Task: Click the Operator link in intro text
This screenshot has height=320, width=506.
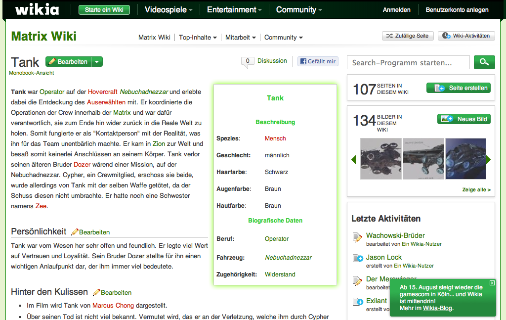Action: coord(51,91)
